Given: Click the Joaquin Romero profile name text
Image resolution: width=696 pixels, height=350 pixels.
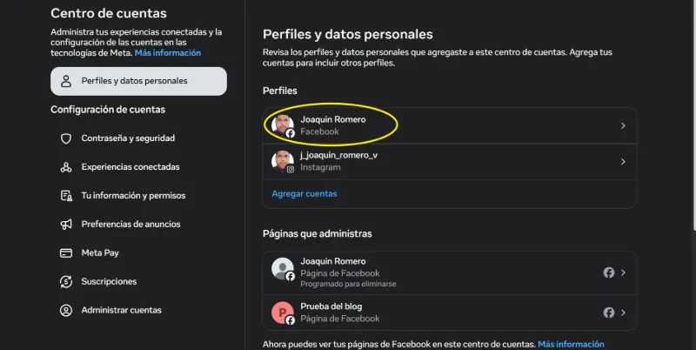Looking at the screenshot, I should [x=333, y=119].
